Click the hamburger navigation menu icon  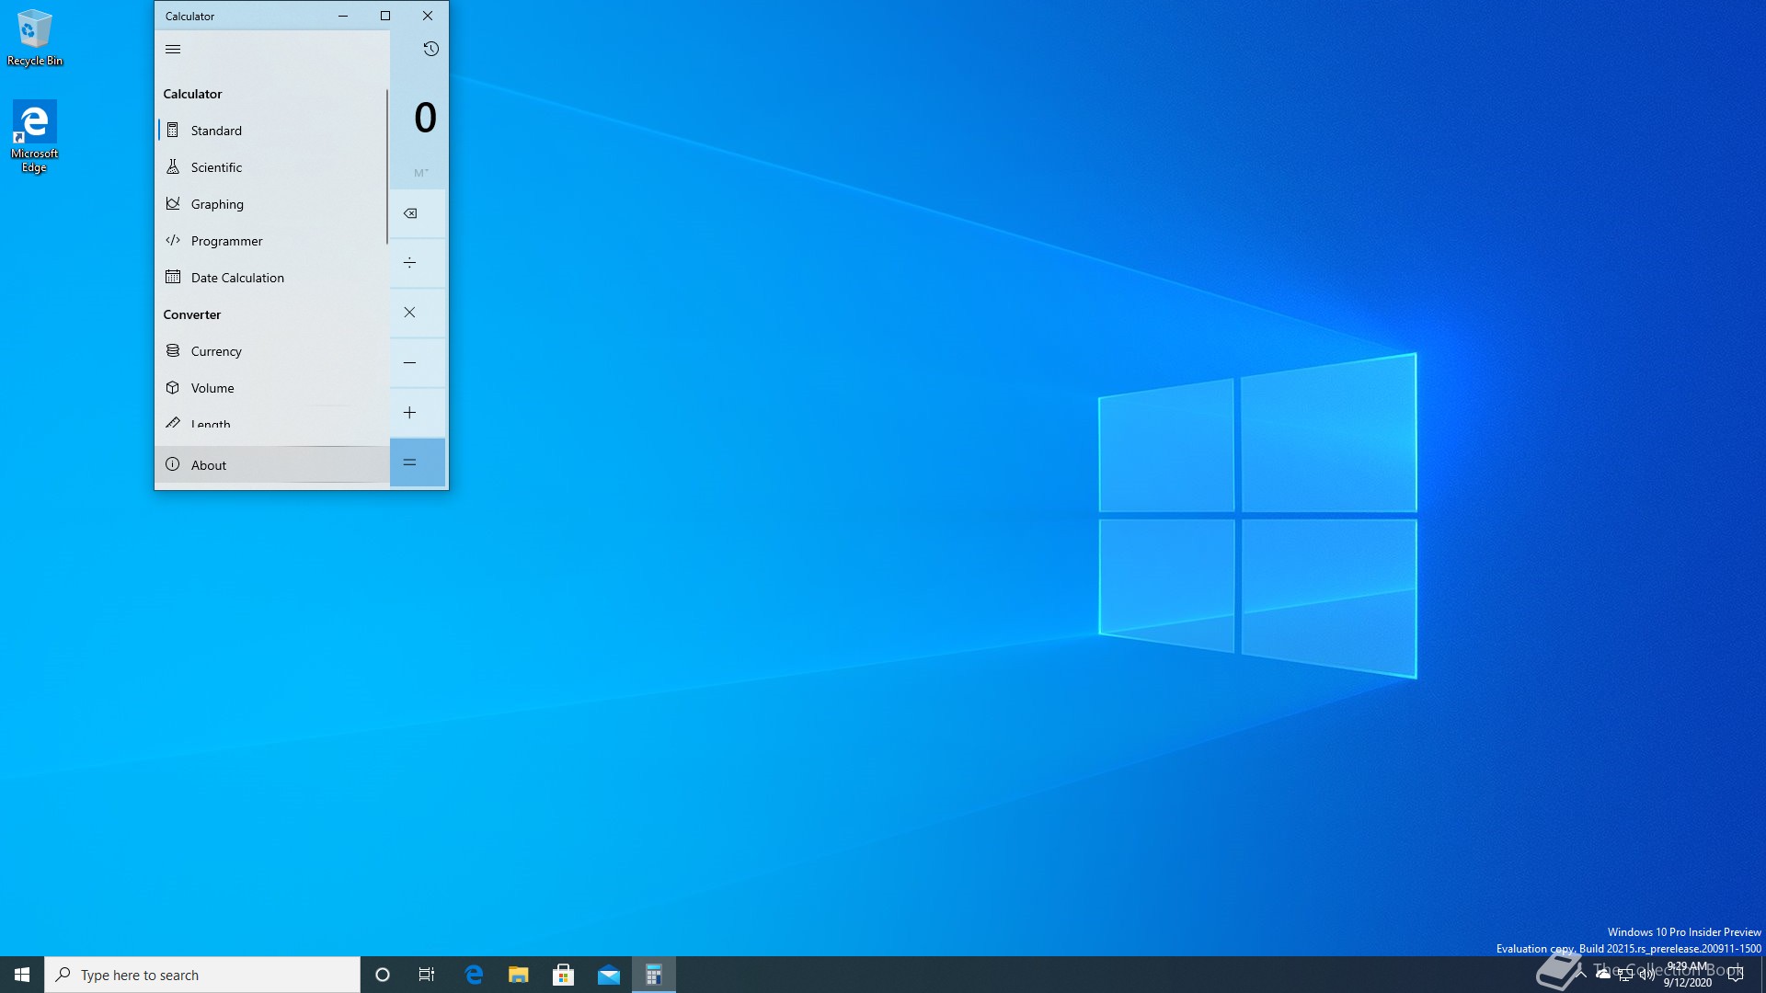pos(173,50)
